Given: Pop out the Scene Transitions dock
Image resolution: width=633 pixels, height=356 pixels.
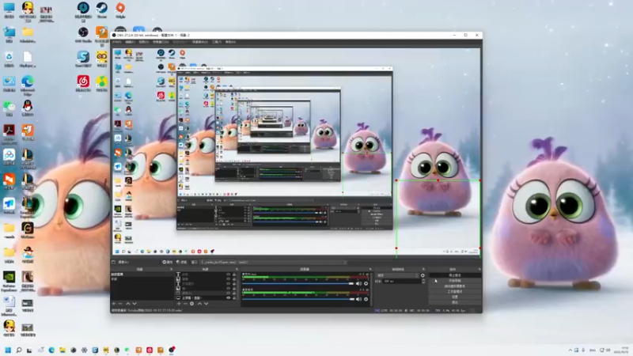Looking at the screenshot, I should (x=423, y=269).
